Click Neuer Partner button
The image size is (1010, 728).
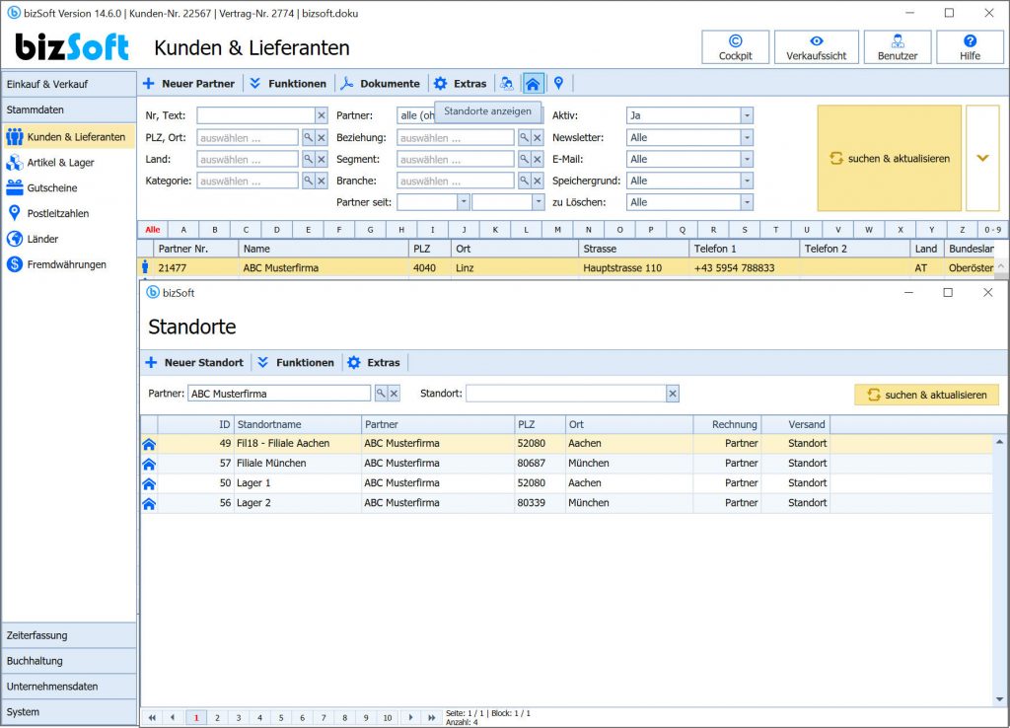(x=189, y=83)
